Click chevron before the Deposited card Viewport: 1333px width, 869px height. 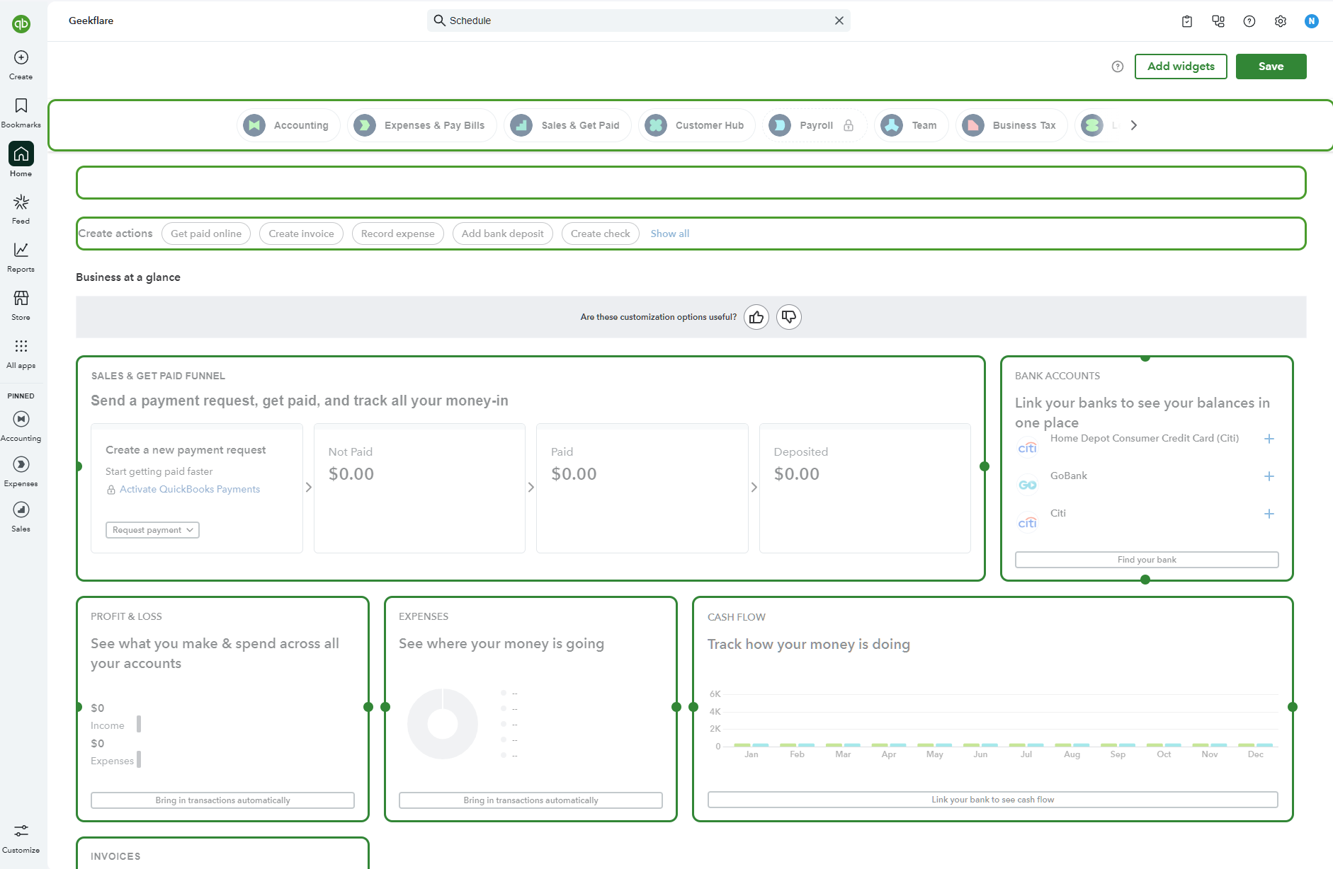click(x=754, y=488)
